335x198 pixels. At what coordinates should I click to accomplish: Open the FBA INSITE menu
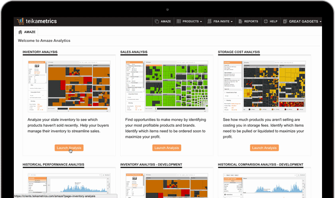[220, 21]
